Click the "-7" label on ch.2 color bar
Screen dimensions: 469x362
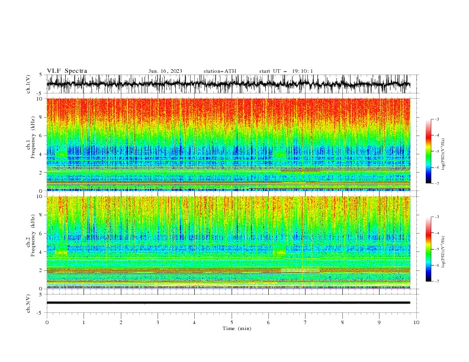(437, 282)
